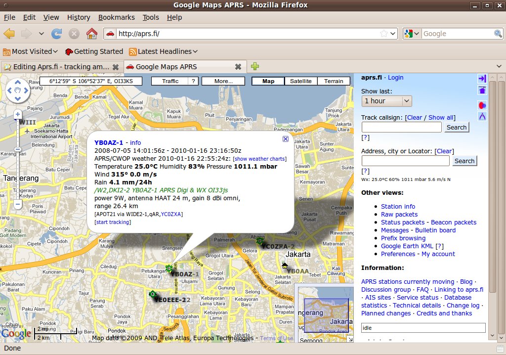This screenshot has height=355, width=506.
Task: Expand the More... map options
Action: (x=223, y=81)
